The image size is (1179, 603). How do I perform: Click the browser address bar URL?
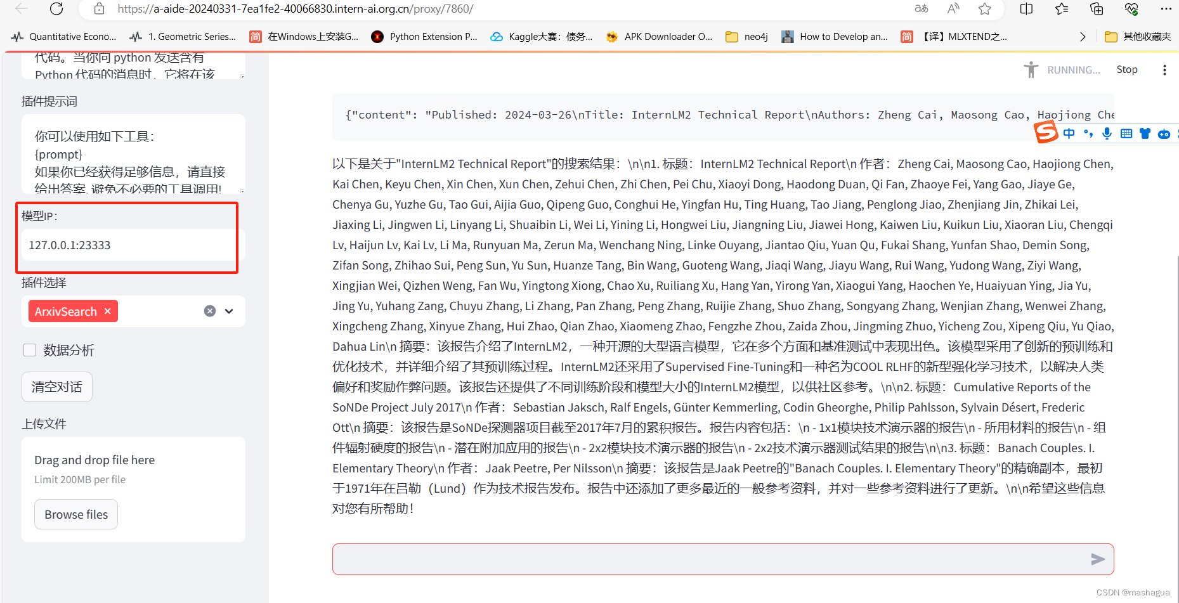click(295, 9)
